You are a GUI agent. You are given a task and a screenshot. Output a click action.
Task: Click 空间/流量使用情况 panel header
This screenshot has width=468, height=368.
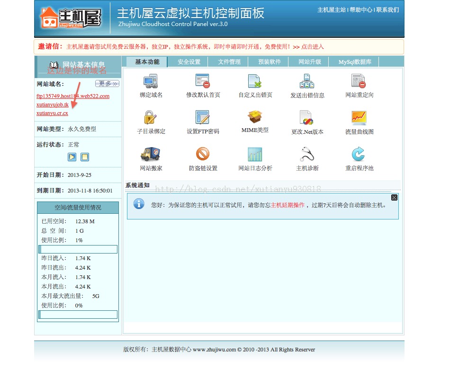pyautogui.click(x=78, y=207)
